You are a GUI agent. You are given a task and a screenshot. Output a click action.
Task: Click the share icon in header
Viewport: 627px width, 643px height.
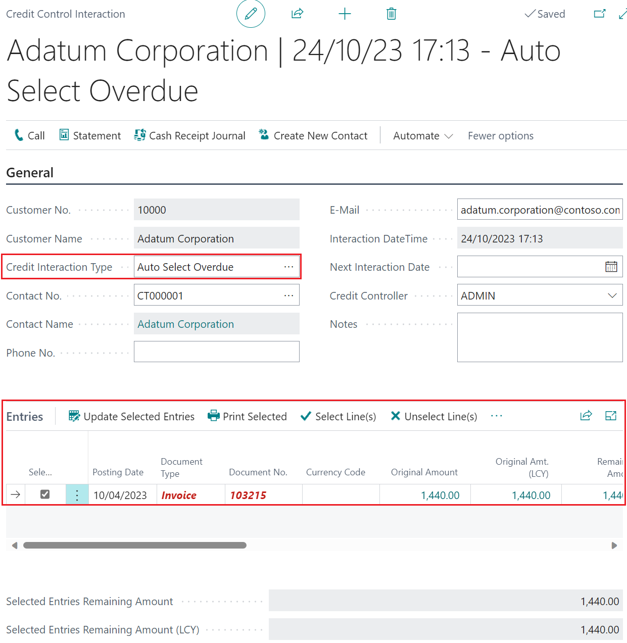(x=297, y=14)
